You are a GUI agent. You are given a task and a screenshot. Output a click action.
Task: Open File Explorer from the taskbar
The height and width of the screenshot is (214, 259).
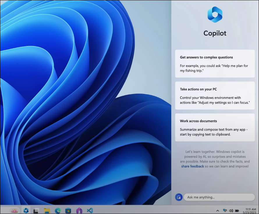click(x=47, y=210)
